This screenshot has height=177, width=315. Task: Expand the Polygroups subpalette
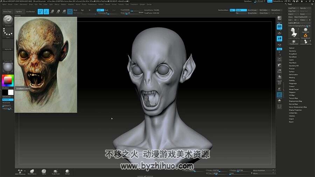click(293, 84)
